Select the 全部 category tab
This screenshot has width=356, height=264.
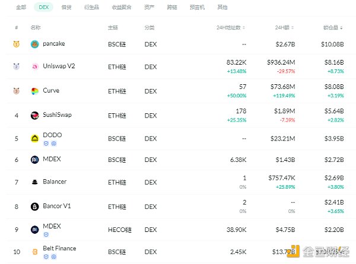[x=21, y=8]
